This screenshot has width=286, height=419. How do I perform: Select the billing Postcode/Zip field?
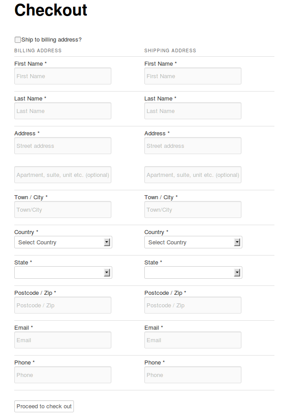coord(62,305)
